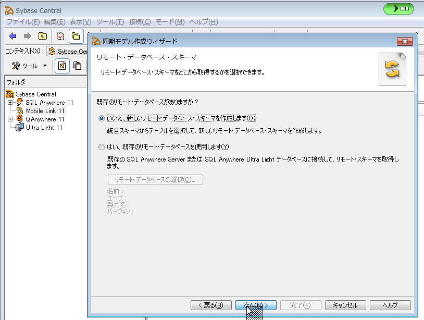Click the Mobile Link 11 tree icon
Image resolution: width=424 pixels, height=320 pixels.
(x=20, y=111)
